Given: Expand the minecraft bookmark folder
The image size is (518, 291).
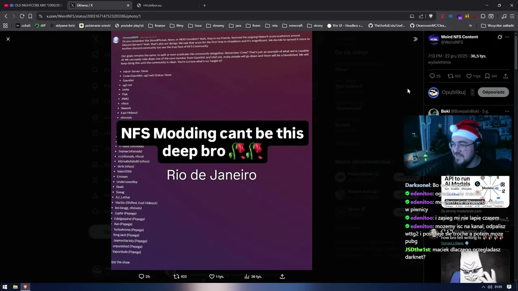Looking at the screenshot, I should pos(292,25).
